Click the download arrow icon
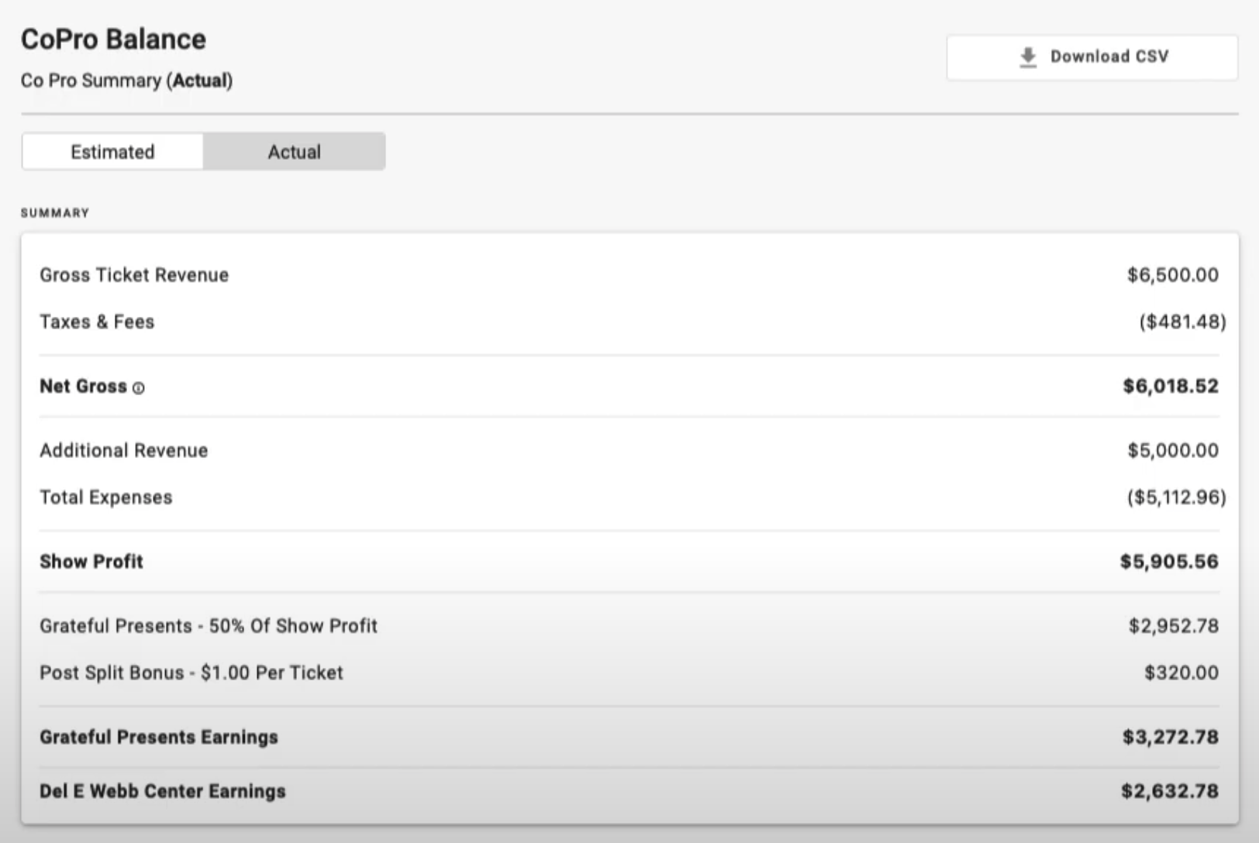1259x843 pixels. [1028, 57]
